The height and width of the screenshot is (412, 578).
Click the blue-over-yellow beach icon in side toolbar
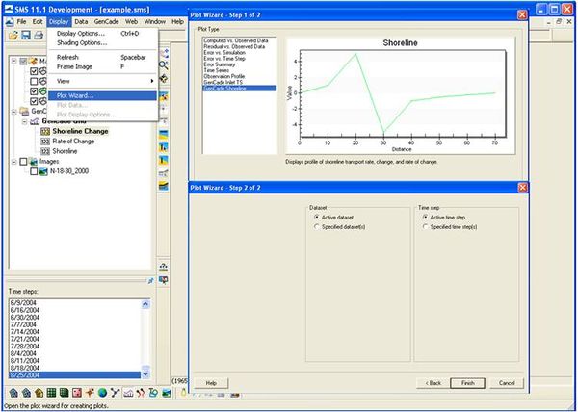tap(164, 135)
